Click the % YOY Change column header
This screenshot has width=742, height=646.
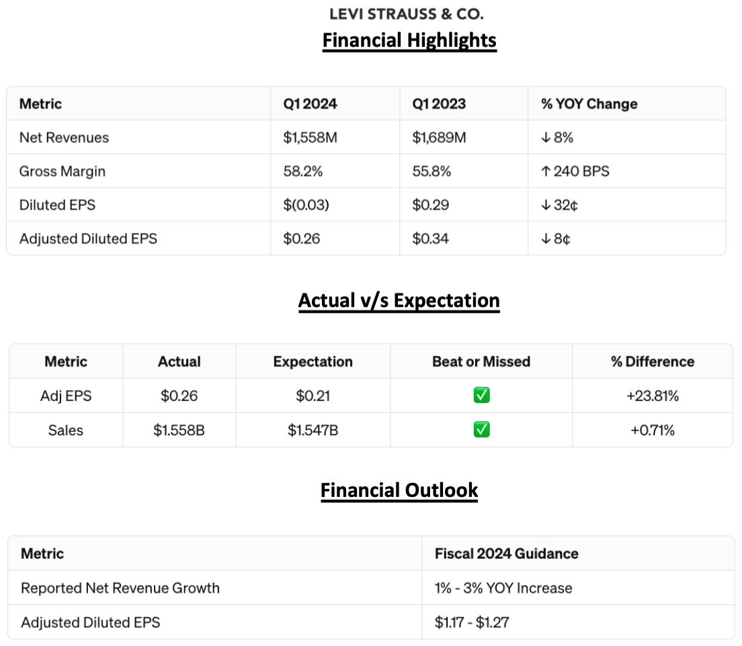coord(589,104)
